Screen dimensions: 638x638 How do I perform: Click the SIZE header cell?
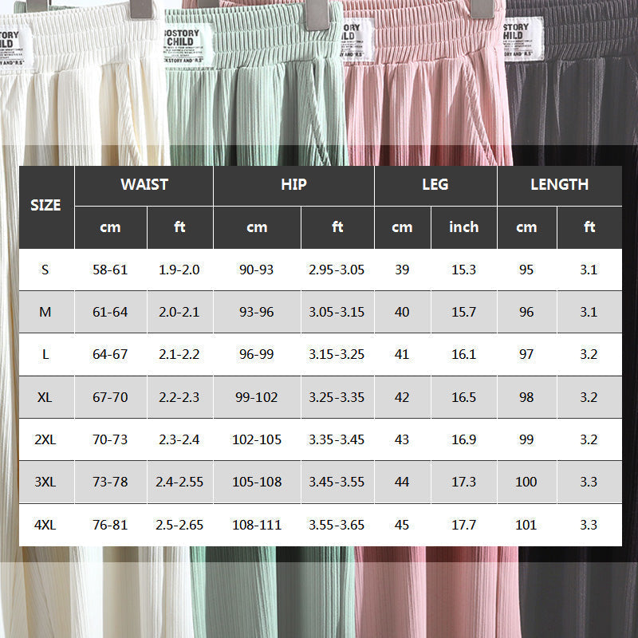[x=45, y=206]
